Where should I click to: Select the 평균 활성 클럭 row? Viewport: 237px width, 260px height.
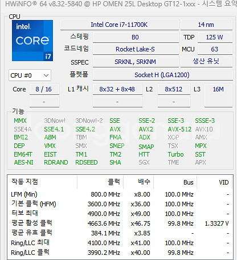[120, 223]
